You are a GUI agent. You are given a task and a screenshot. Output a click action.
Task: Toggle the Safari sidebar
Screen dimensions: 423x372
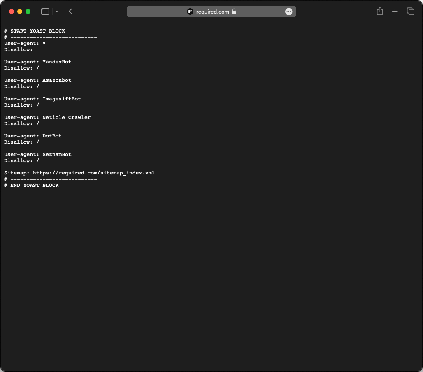[x=45, y=12]
